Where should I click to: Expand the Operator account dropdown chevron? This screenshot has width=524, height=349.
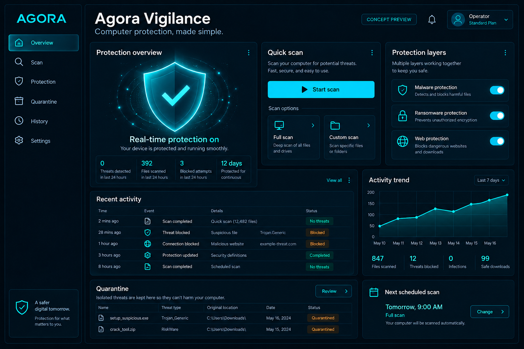click(506, 20)
